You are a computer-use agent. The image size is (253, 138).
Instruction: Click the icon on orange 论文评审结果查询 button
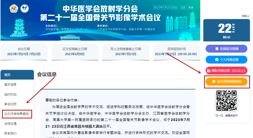pos(214,82)
